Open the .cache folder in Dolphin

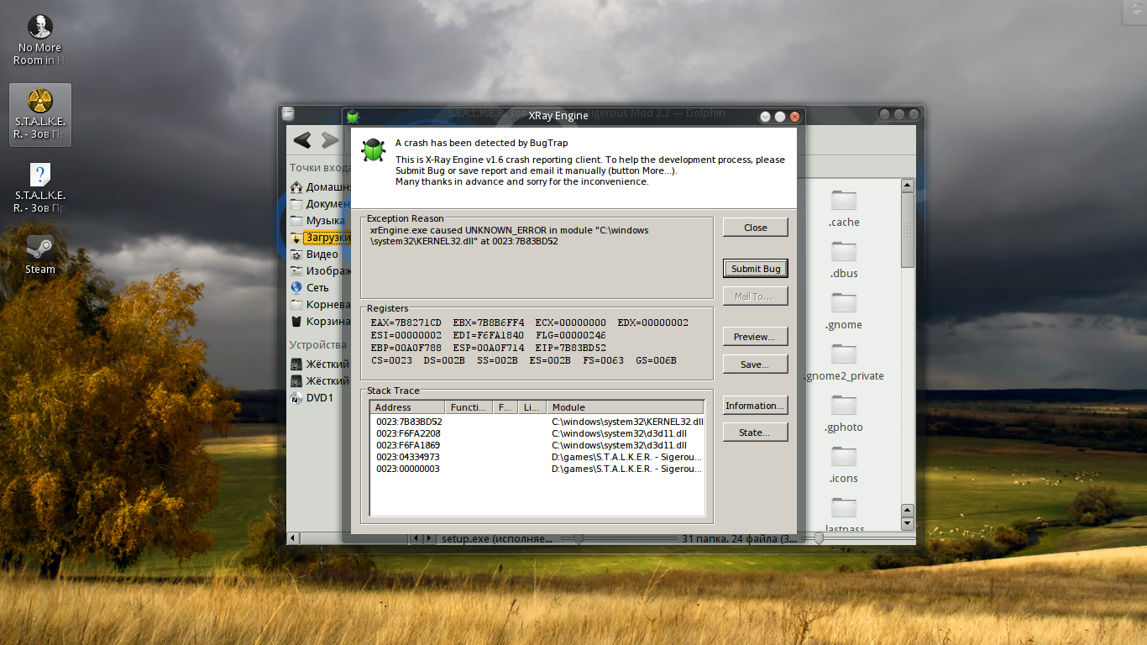pos(844,208)
